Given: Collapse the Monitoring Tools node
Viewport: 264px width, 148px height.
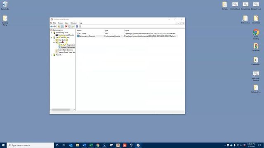Looking at the screenshot, I should pyautogui.click(x=52, y=33).
